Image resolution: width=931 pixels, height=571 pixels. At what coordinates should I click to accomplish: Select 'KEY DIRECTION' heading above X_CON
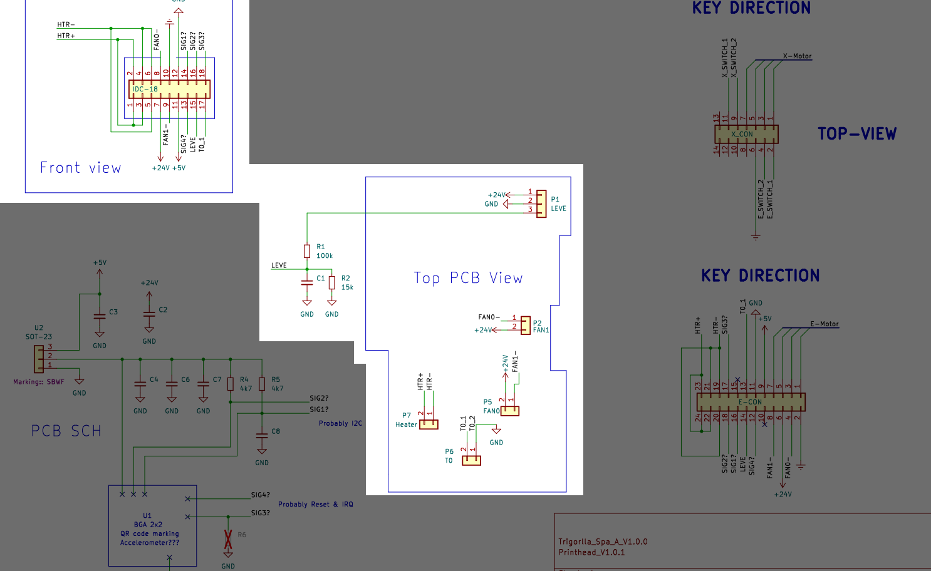tap(751, 8)
